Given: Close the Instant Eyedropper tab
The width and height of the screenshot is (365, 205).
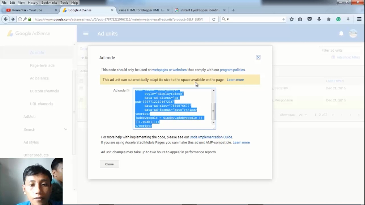Looking at the screenshot, I should pos(224,10).
